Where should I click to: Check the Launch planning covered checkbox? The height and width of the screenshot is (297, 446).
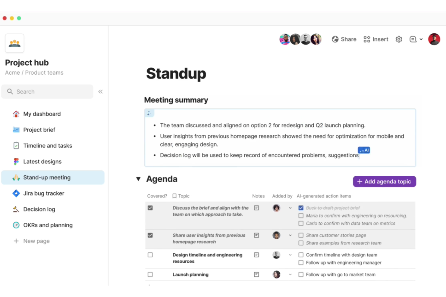150,274
